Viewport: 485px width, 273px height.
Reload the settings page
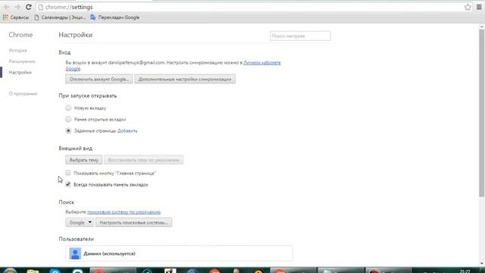coord(29,7)
